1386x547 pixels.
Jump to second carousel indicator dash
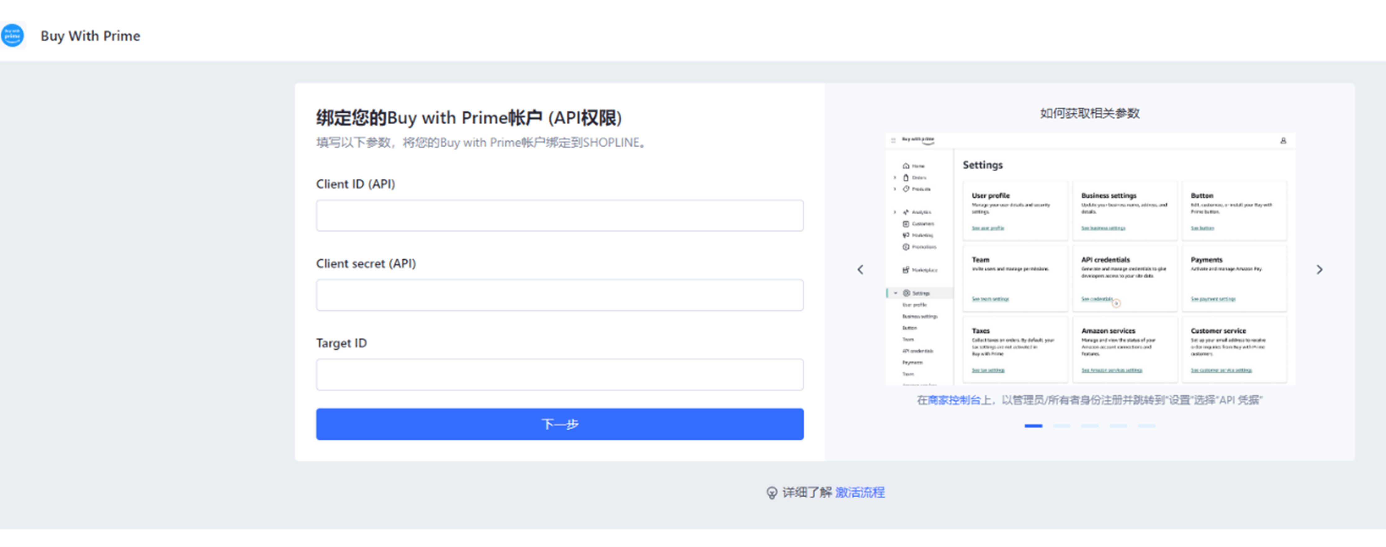tap(1062, 426)
